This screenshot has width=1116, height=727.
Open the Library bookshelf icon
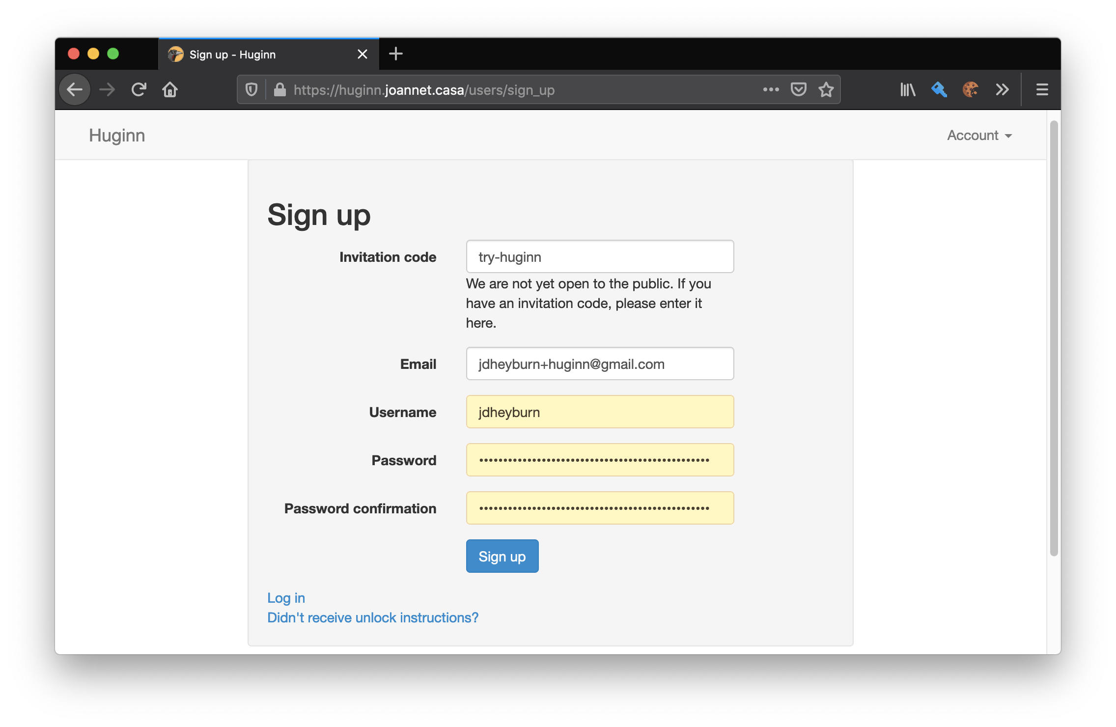pos(908,90)
